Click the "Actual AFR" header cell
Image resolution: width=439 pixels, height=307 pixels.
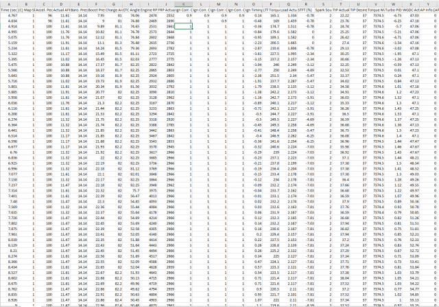click(x=61, y=10)
